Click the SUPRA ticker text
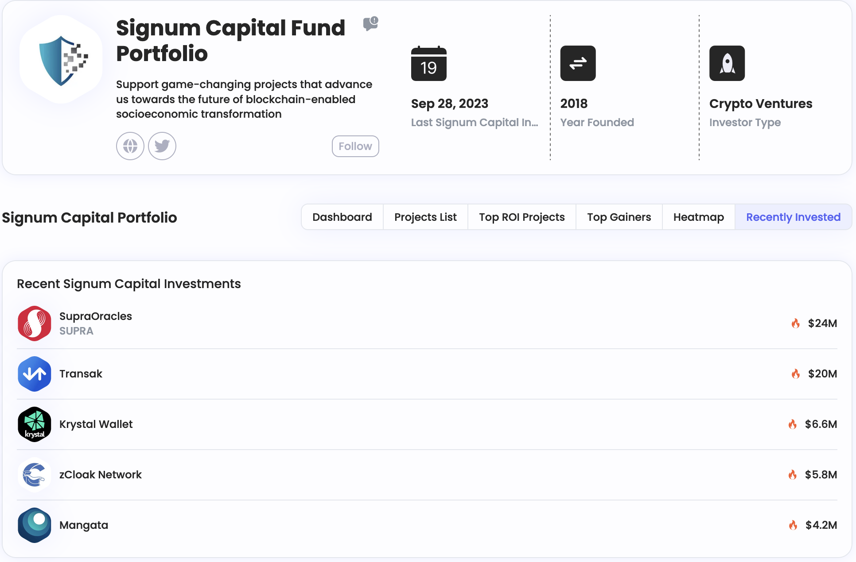This screenshot has height=562, width=856. click(x=76, y=331)
